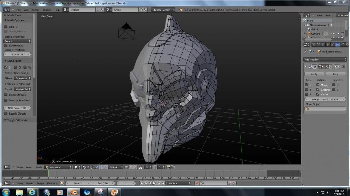Launch Blender from Windows taskbar
This screenshot has height=196, width=350.
coord(73,192)
